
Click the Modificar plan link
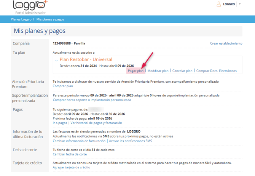[x=158, y=71]
